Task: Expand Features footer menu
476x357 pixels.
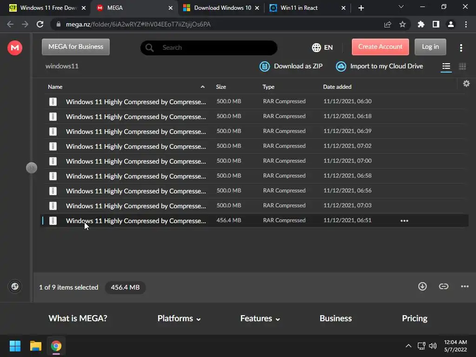Action: [260, 318]
